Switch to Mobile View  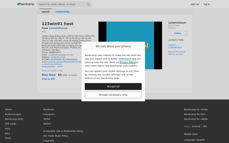pyautogui.click(x=191, y=134)
